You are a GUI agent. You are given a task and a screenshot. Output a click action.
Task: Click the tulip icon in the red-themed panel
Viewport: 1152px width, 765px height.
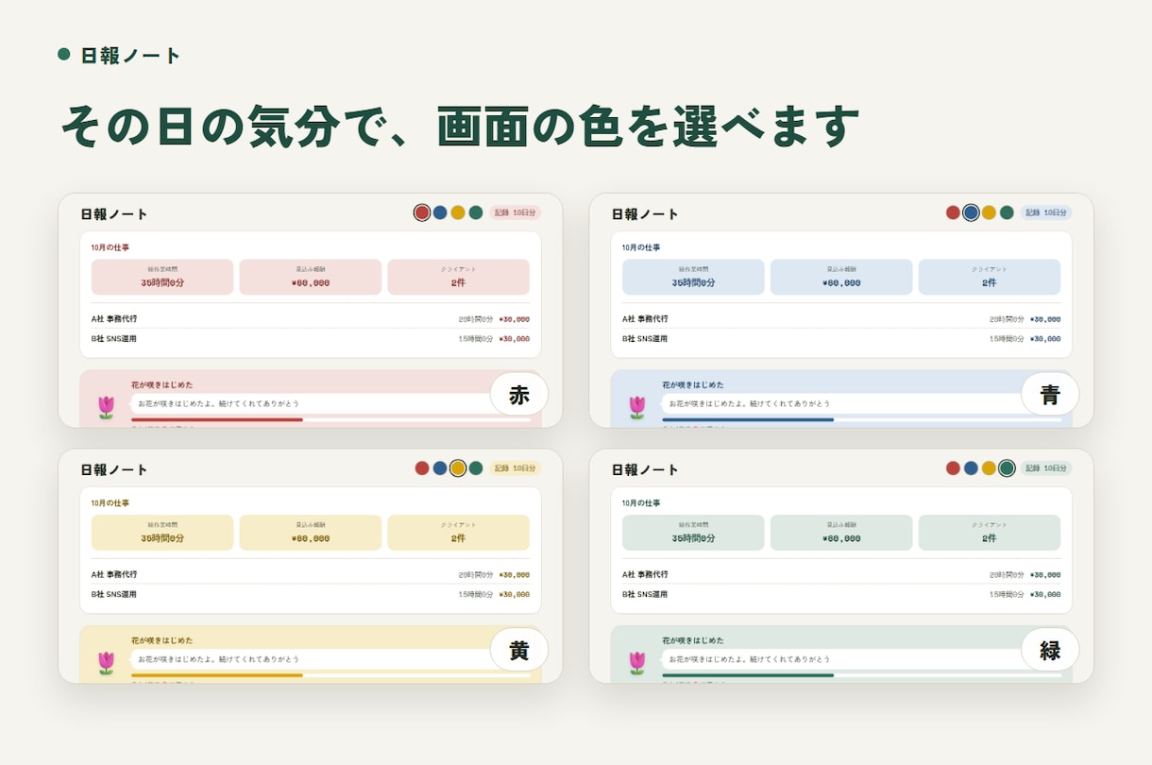(x=106, y=407)
